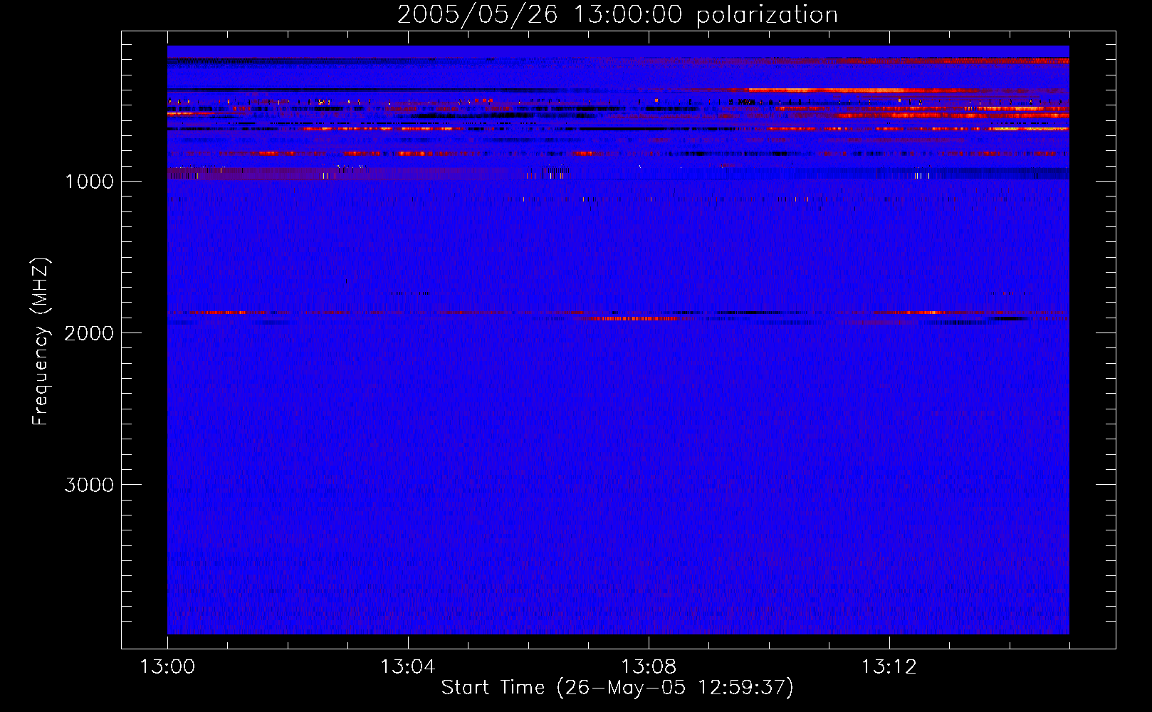Click the 2000 frequency tick label
The image size is (1152, 712).
click(89, 333)
